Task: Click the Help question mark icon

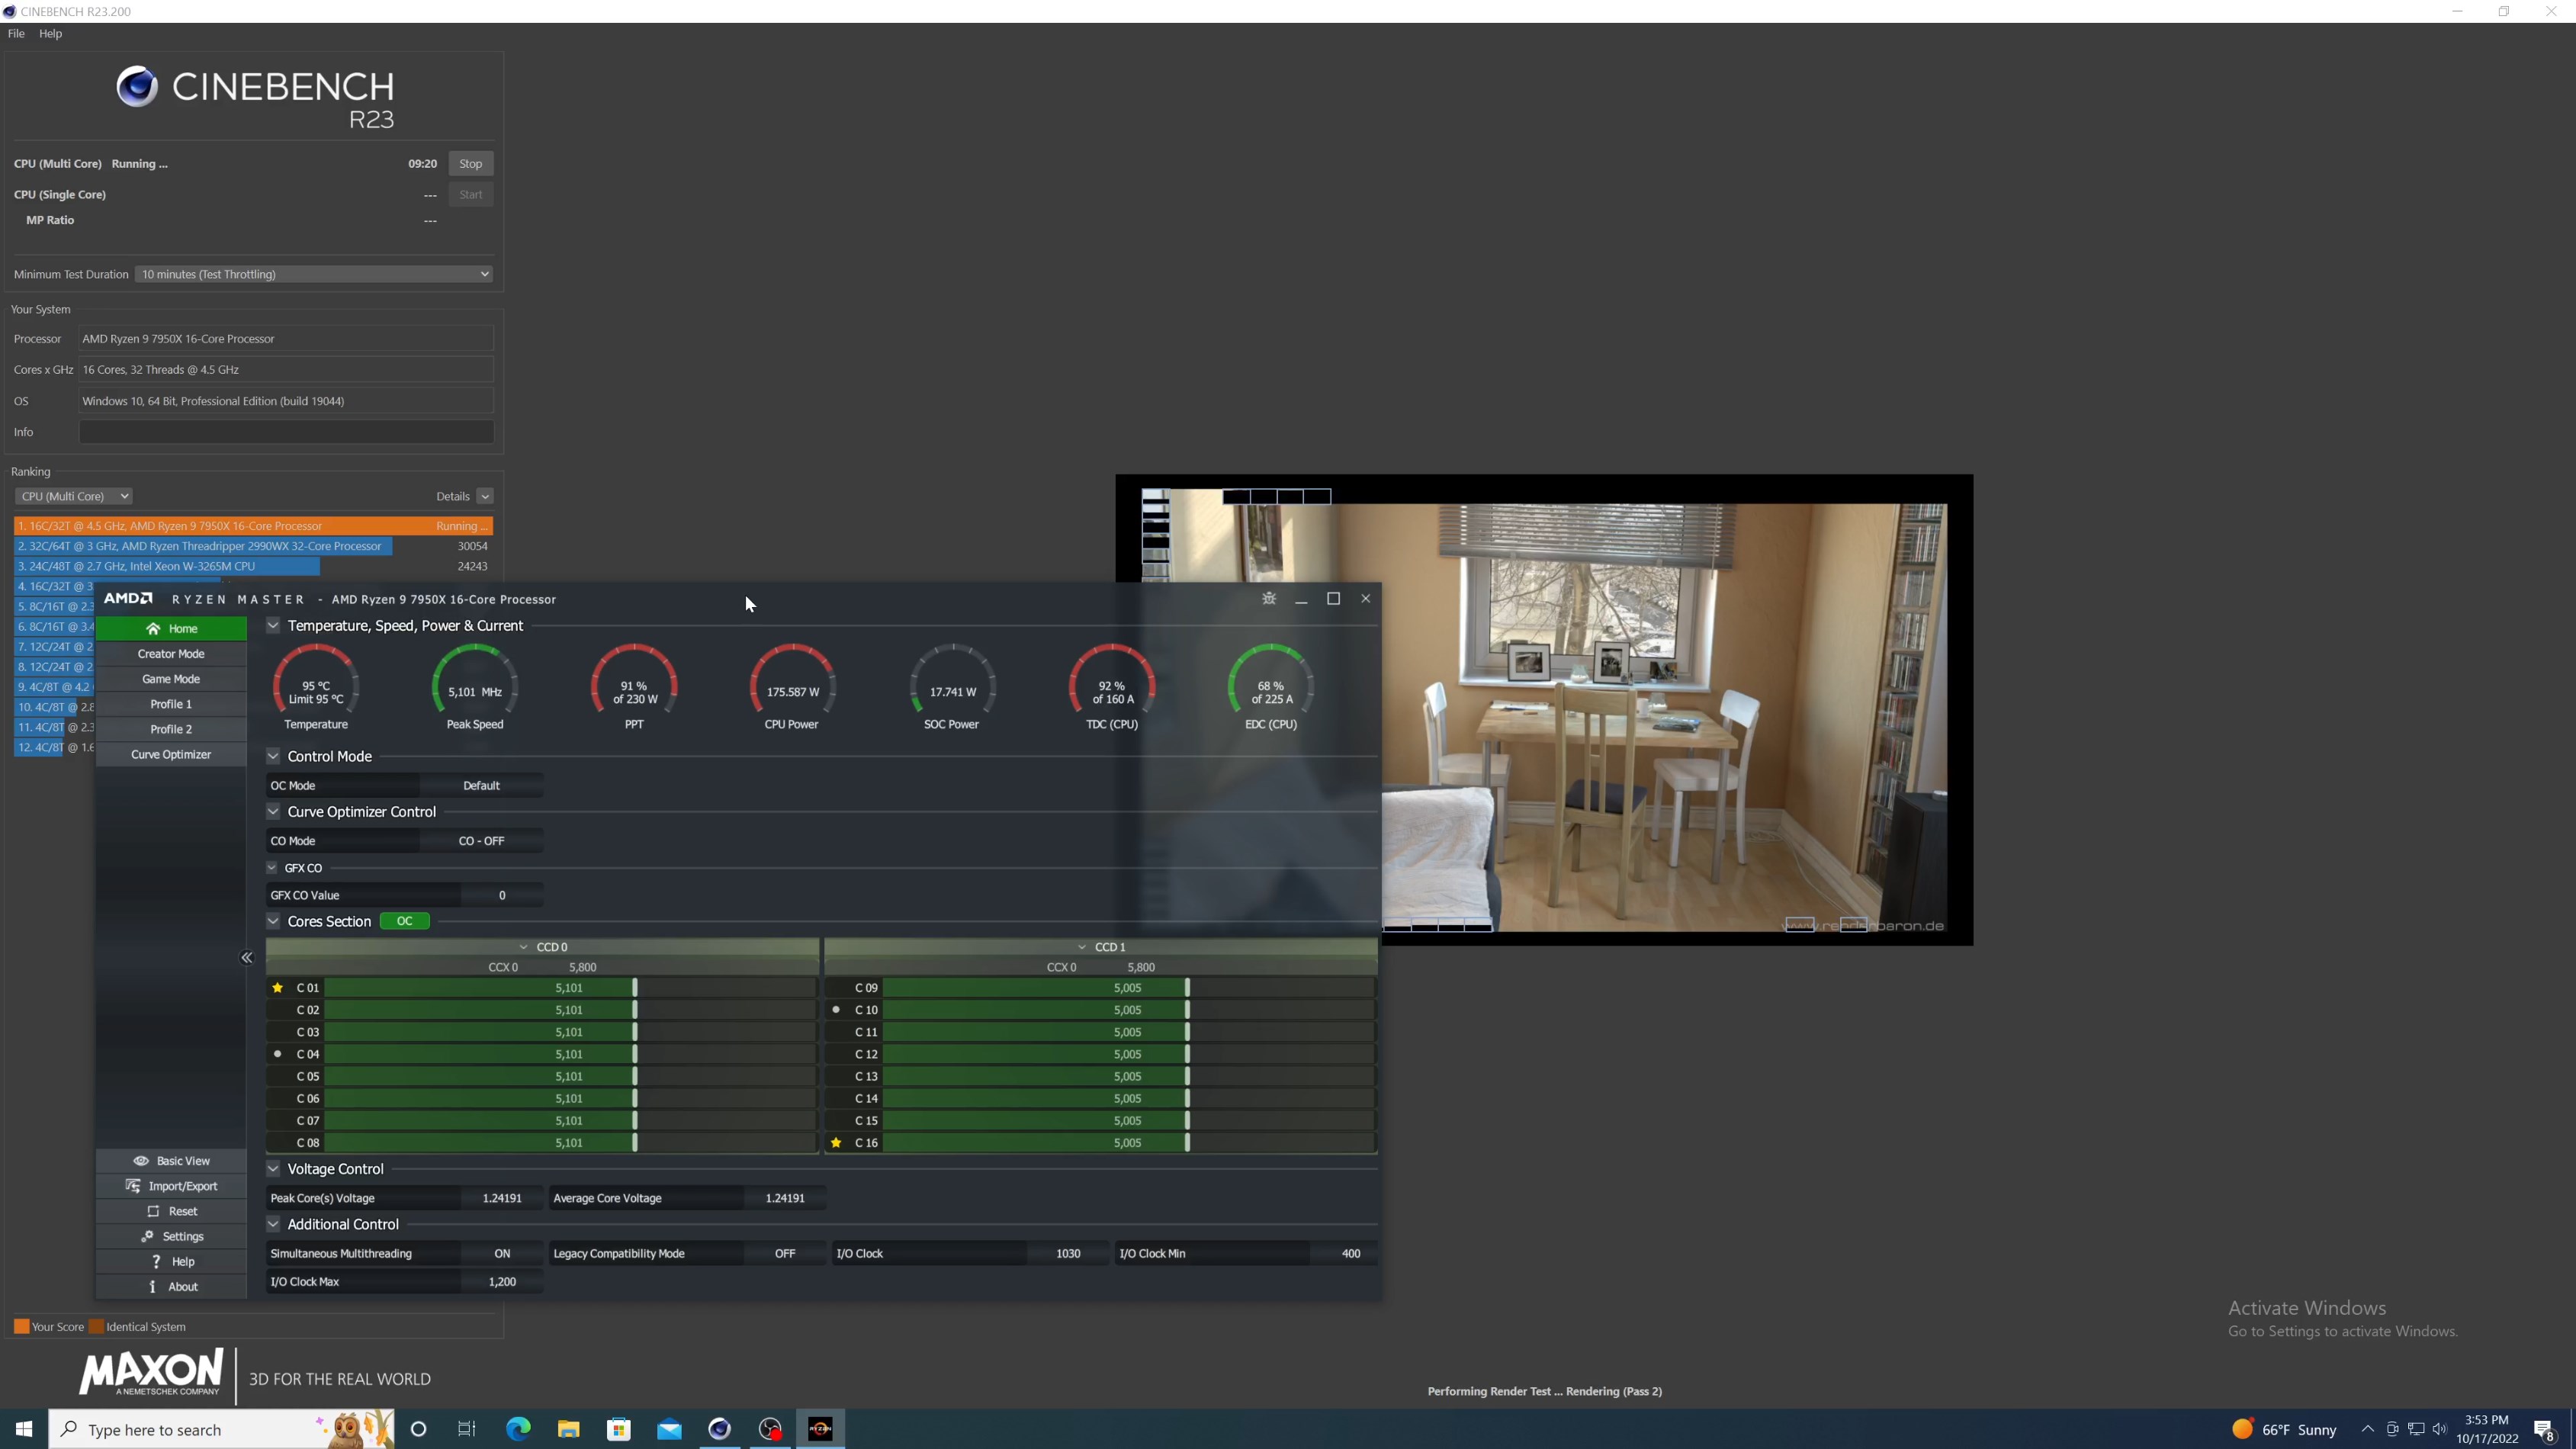Action: click(156, 1262)
